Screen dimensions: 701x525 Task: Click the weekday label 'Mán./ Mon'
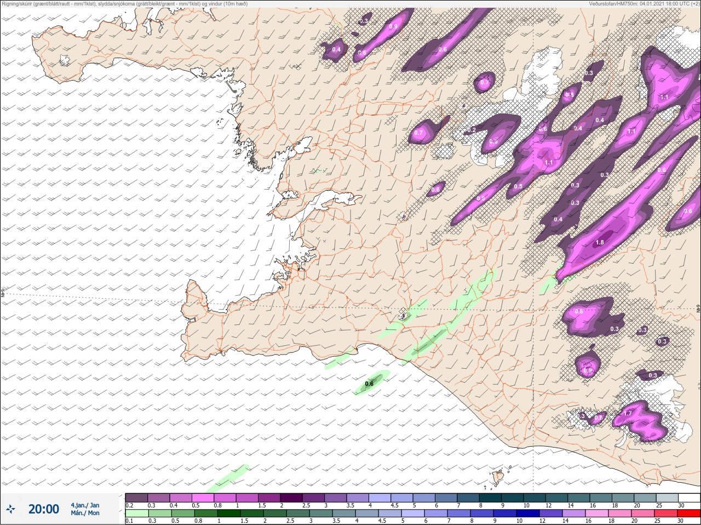point(85,513)
